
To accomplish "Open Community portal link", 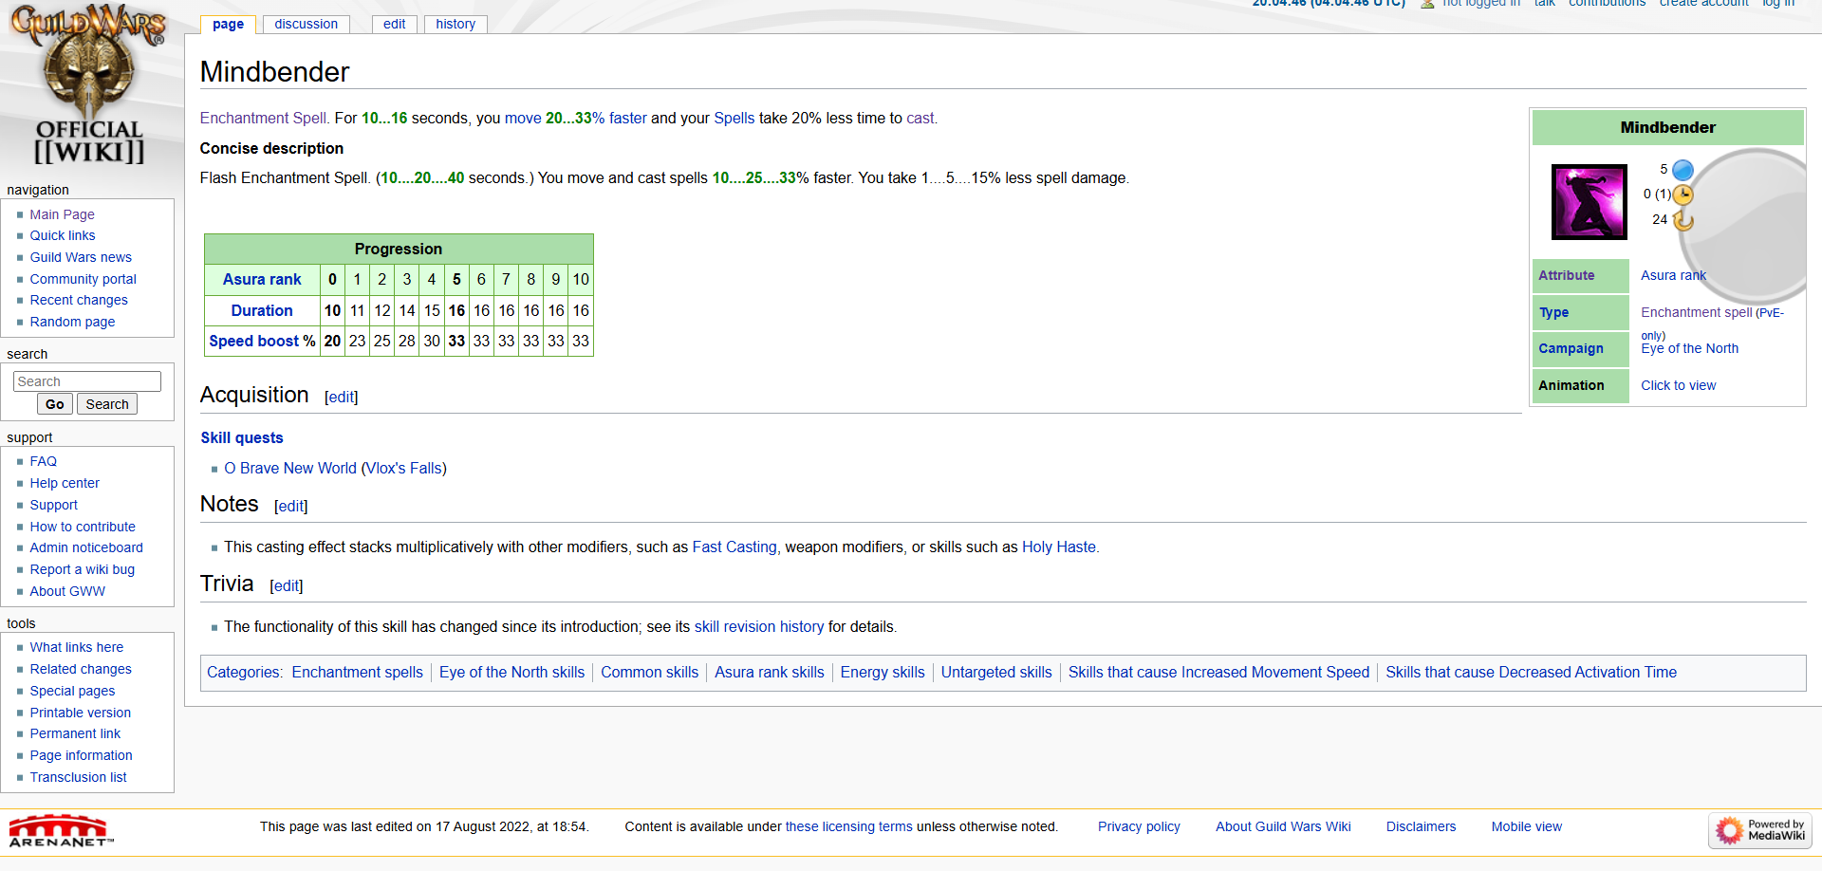I will pyautogui.click(x=84, y=279).
